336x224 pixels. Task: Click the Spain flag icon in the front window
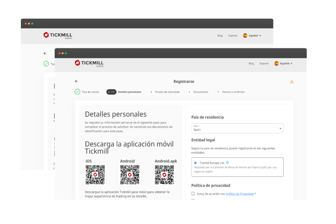click(277, 64)
